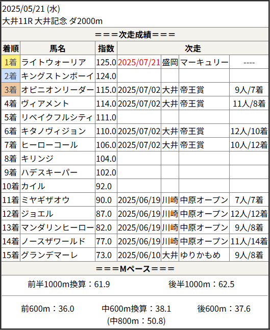Viewport: 270px width, 330px height.
Task: Click オピニオンリーダー's 帝王賞 race cell
Action: click(204, 90)
